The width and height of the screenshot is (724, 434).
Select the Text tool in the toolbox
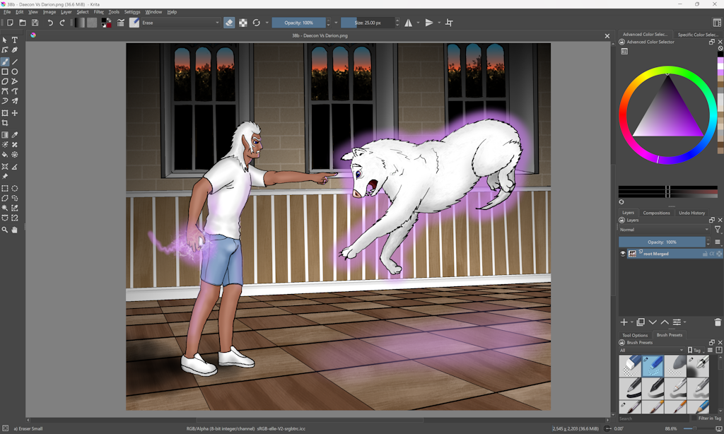pyautogui.click(x=15, y=40)
